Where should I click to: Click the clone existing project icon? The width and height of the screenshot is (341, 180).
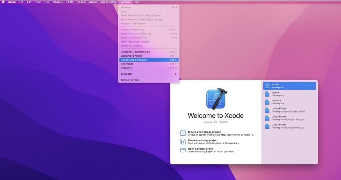click(183, 141)
